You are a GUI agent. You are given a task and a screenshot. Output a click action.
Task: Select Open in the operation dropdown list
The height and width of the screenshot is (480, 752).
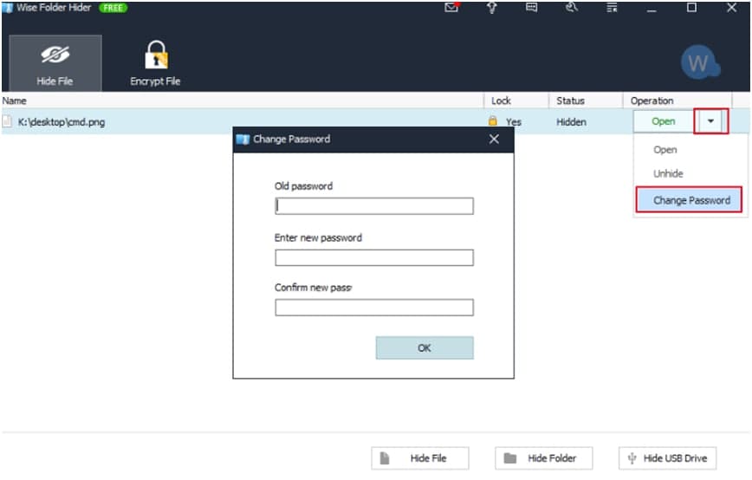(665, 150)
